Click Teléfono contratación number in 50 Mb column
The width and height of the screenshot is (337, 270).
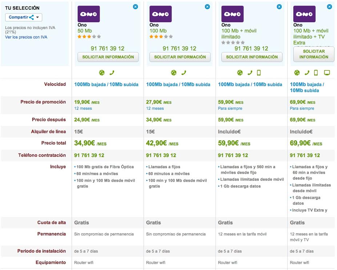coord(89,155)
